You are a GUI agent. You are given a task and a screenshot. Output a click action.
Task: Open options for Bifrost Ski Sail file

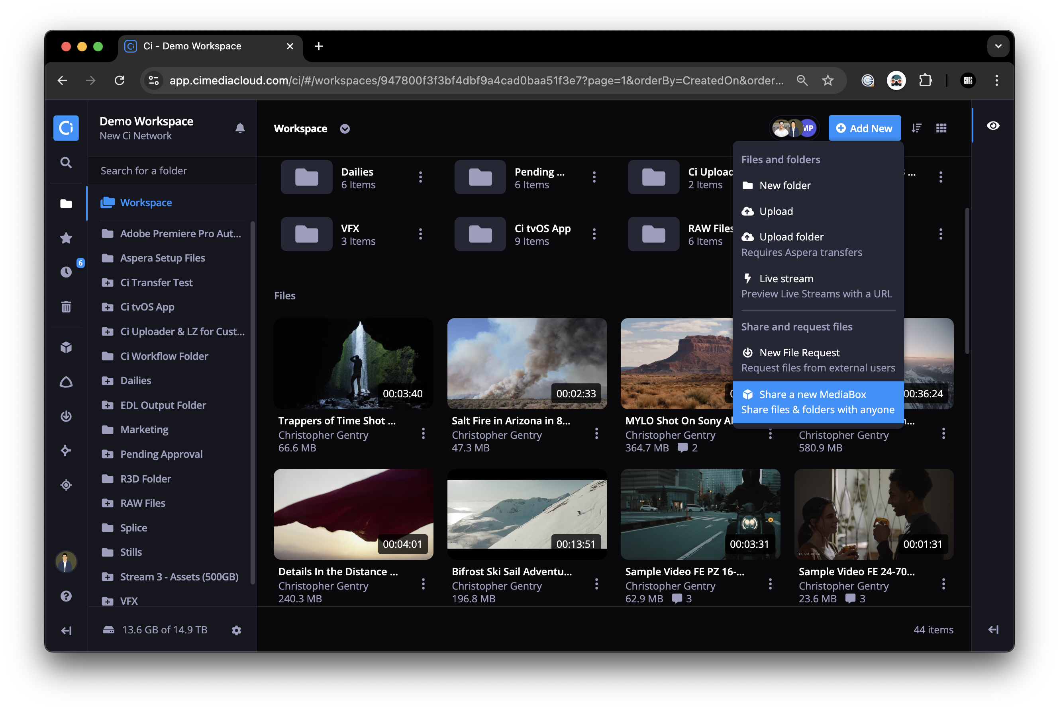click(596, 584)
